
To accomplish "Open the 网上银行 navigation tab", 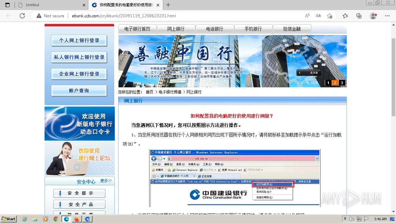I will coord(176,29).
